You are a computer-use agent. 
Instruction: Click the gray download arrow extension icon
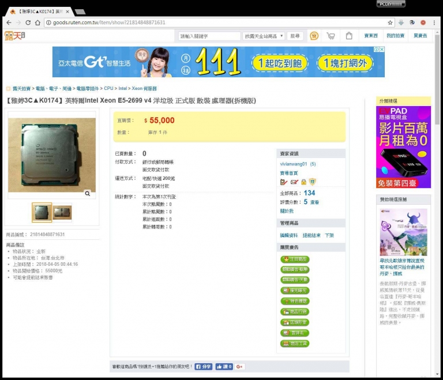coord(401,22)
